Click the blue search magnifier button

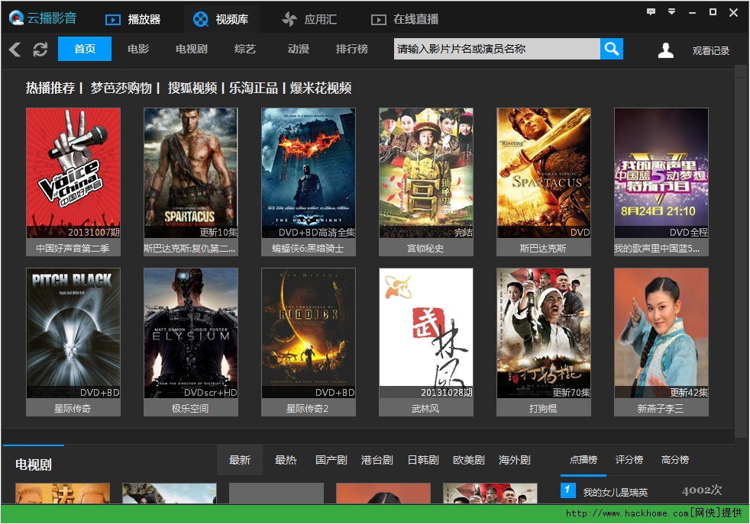pyautogui.click(x=611, y=49)
